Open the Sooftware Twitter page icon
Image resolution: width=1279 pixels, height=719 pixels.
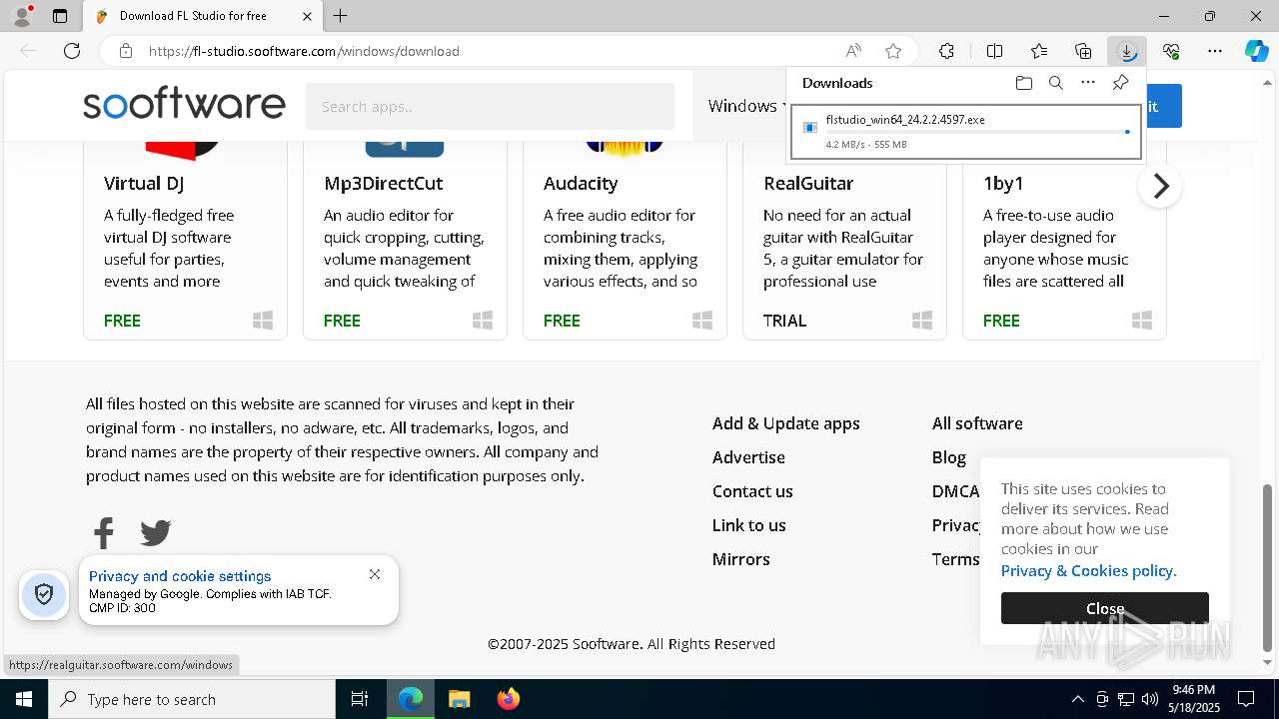(155, 532)
